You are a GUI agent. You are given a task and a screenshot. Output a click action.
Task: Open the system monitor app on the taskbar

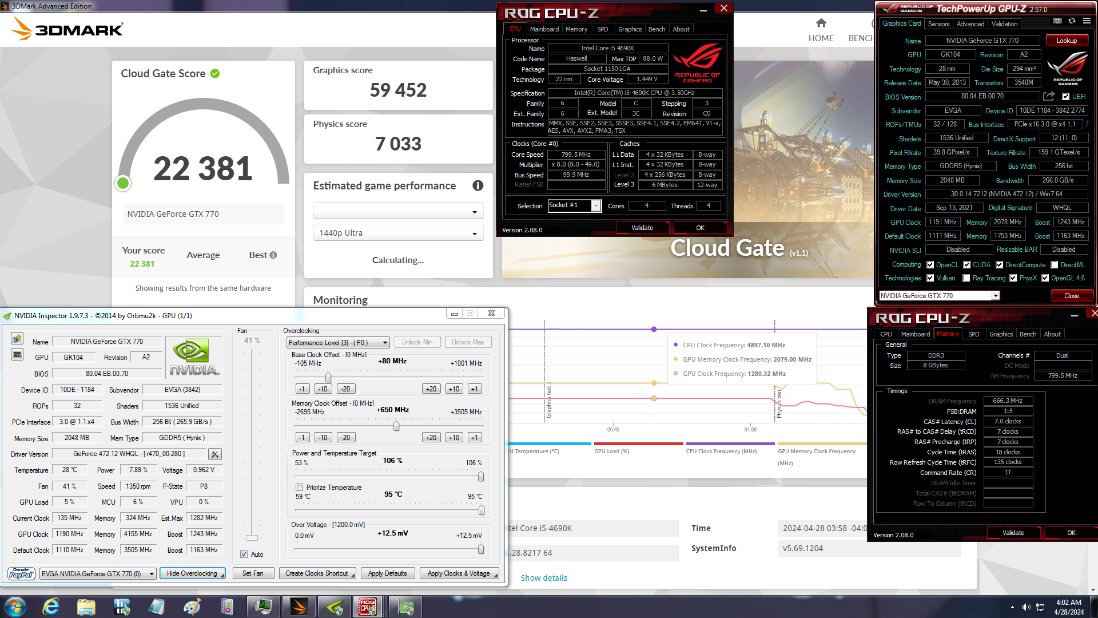(x=263, y=607)
